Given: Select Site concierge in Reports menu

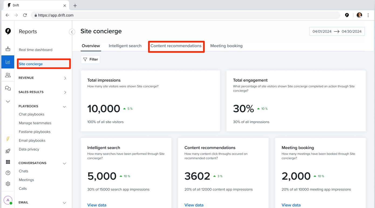Looking at the screenshot, I should pyautogui.click(x=31, y=64).
